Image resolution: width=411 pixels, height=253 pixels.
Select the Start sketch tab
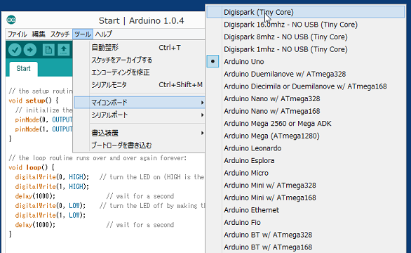[x=24, y=69]
